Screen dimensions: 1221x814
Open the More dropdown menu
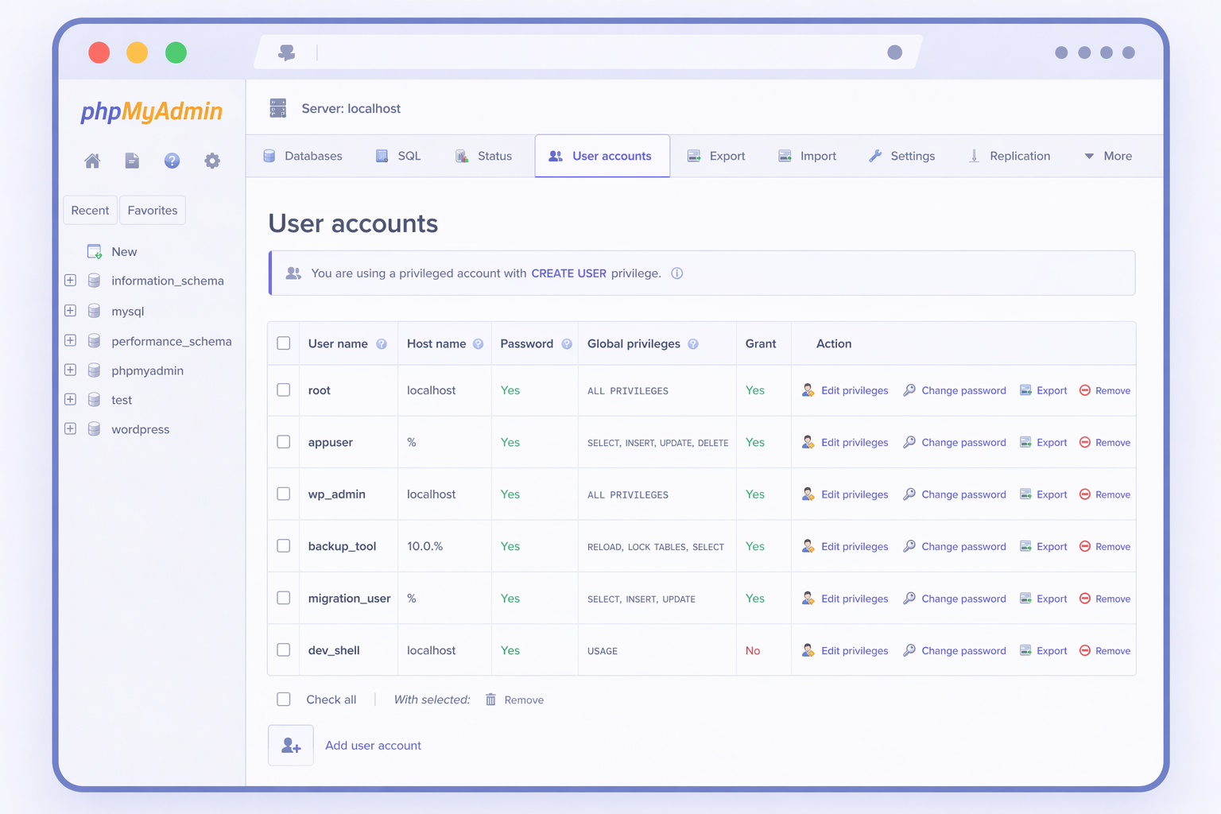click(x=1108, y=157)
